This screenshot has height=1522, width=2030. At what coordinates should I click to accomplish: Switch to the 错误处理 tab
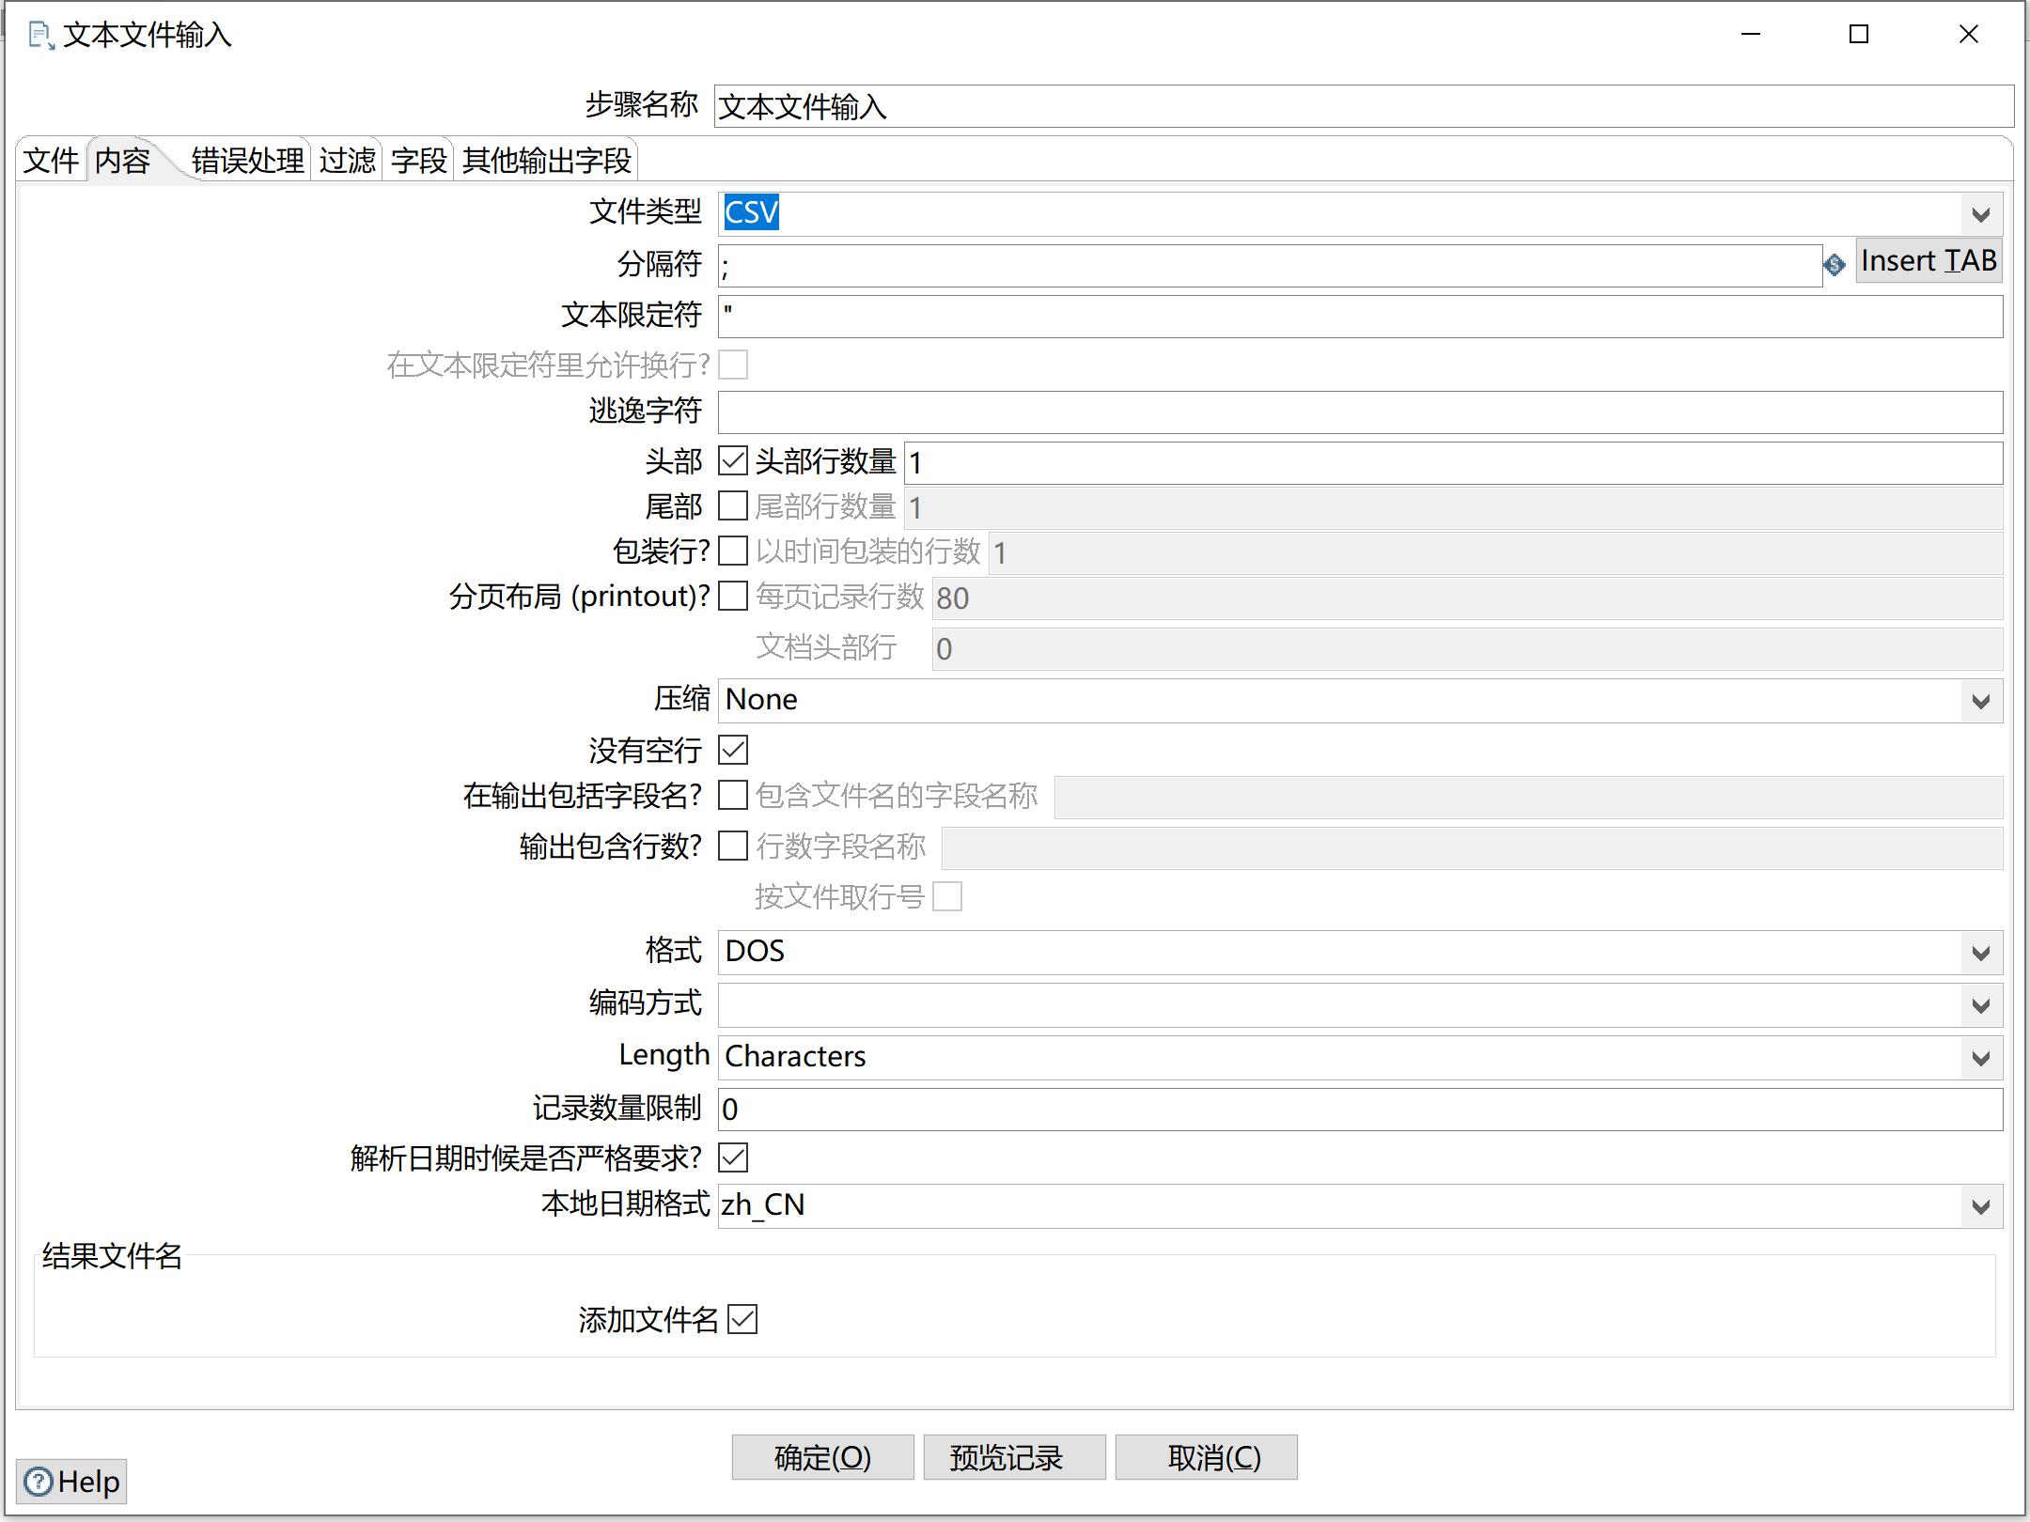point(248,161)
